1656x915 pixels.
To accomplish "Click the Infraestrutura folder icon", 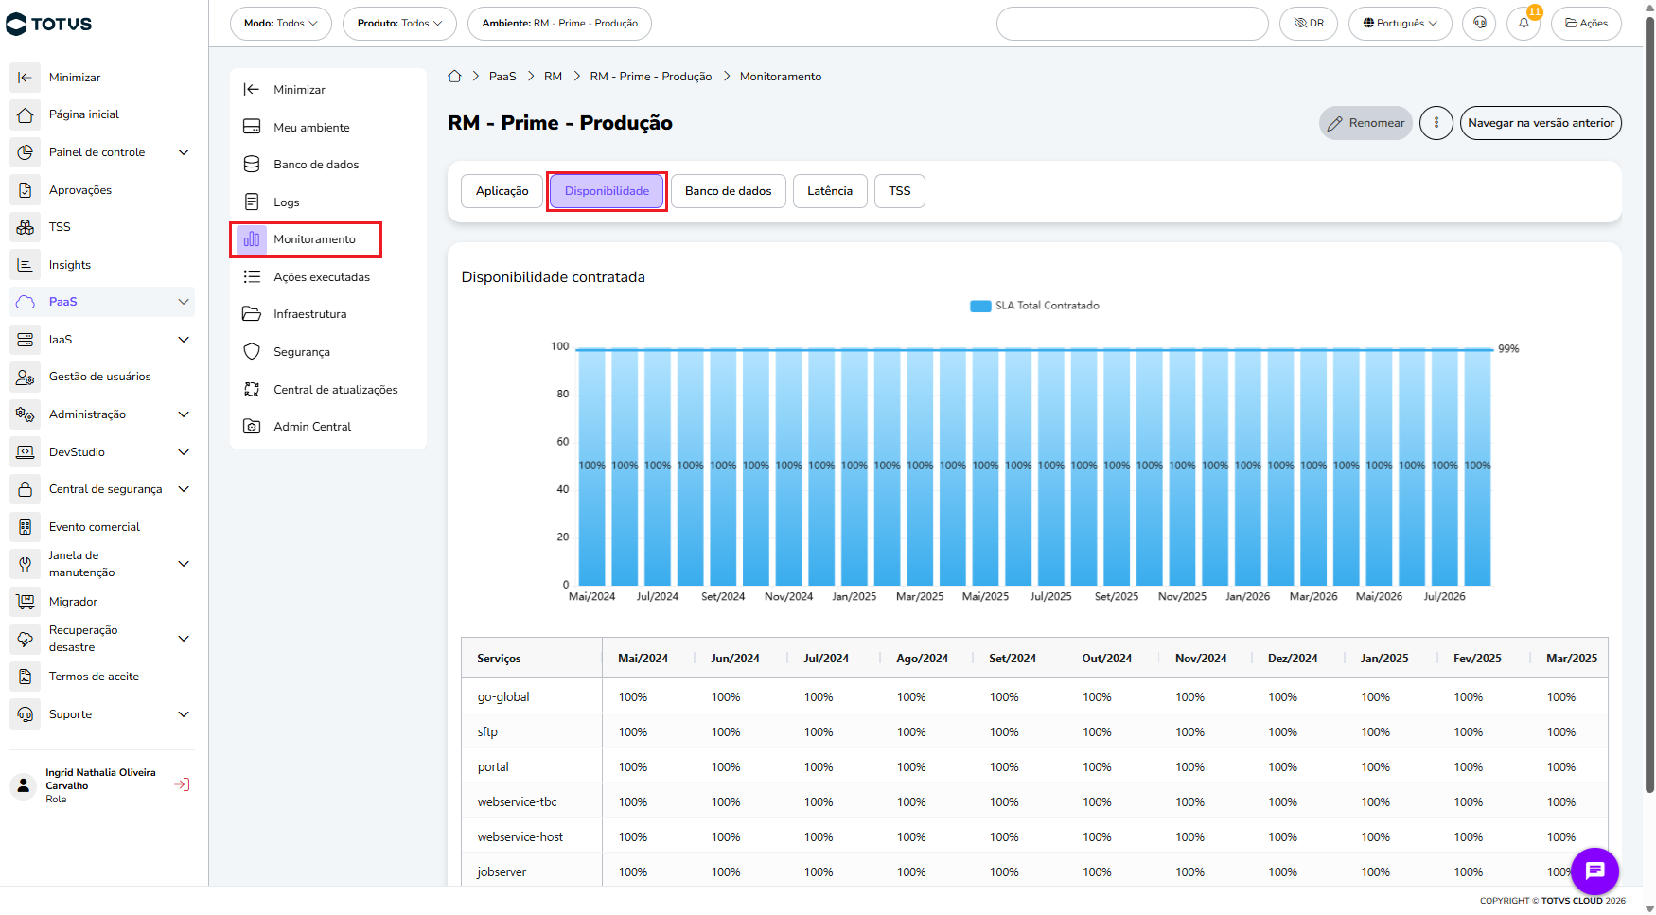I will click(252, 314).
